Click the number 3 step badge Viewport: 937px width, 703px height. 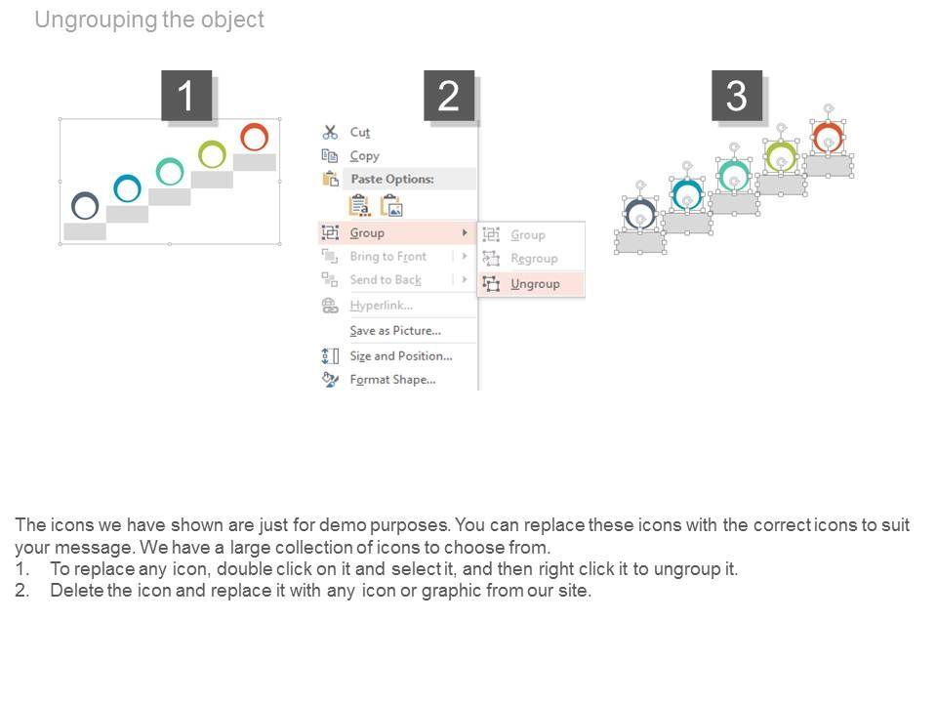pos(737,96)
